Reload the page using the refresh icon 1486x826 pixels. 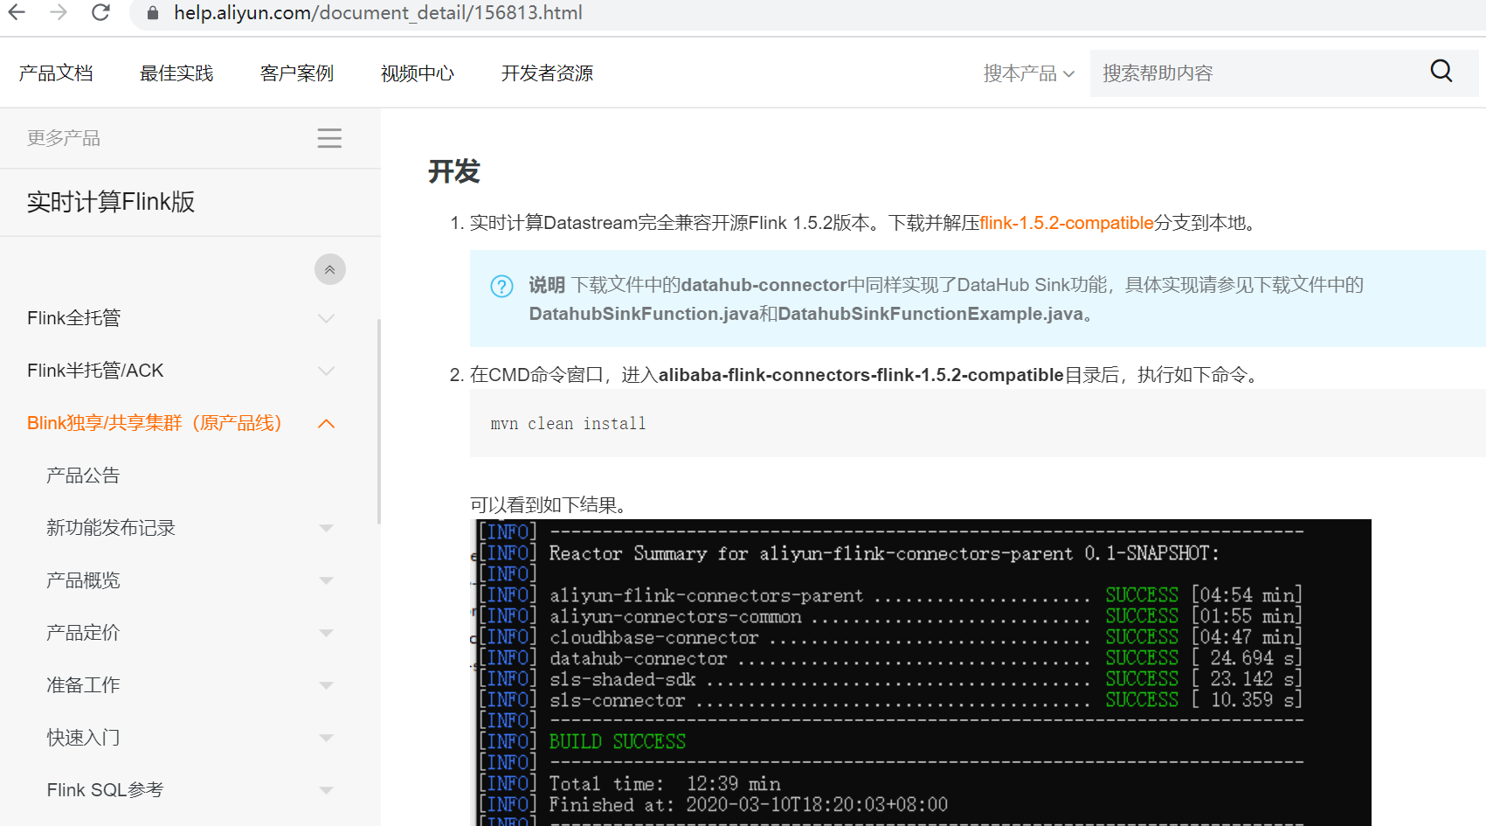point(100,13)
